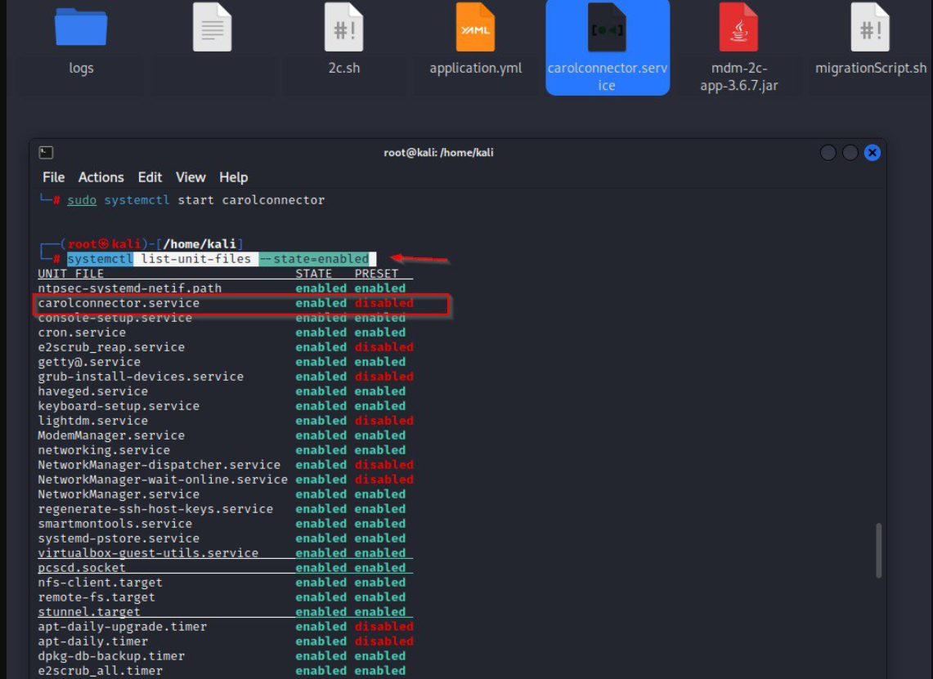Click the application.yml YAML file icon
Viewport: 933px width, 679px height.
coord(475,29)
